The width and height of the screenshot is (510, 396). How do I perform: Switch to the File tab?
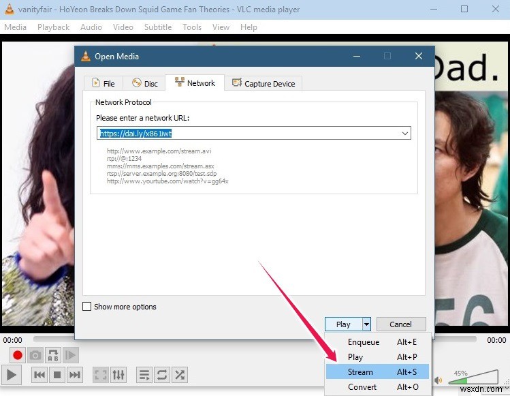pyautogui.click(x=103, y=83)
